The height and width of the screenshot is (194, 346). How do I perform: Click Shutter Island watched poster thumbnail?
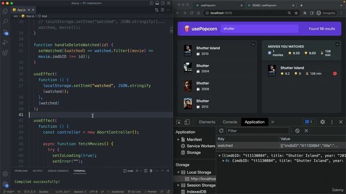pos(272,71)
